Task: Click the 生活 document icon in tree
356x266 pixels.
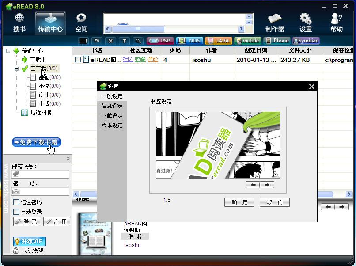Action: 33,104
